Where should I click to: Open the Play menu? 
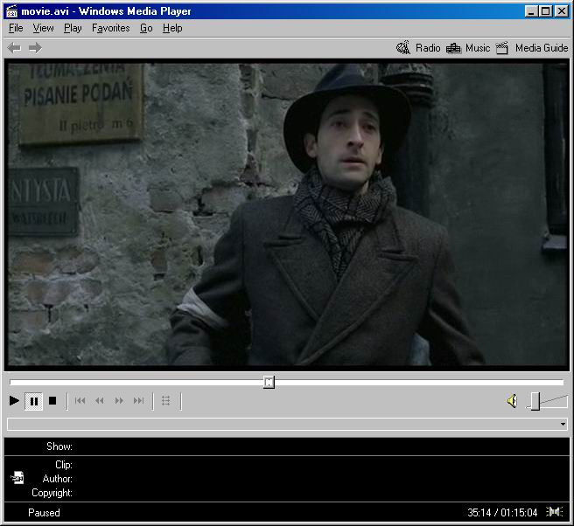coord(73,28)
